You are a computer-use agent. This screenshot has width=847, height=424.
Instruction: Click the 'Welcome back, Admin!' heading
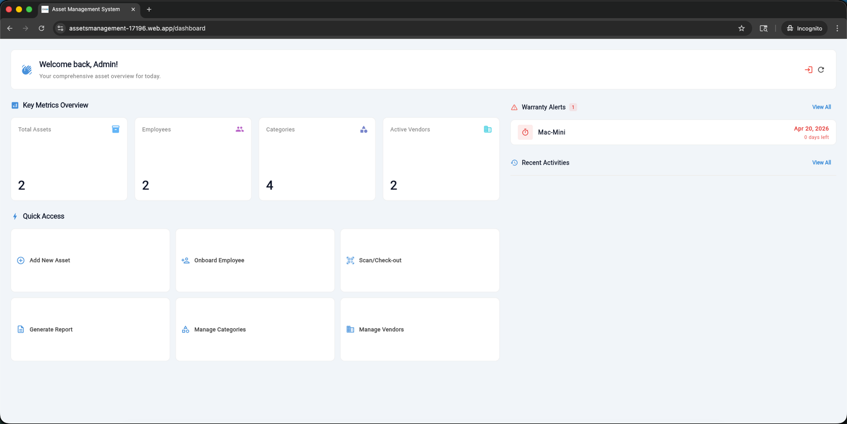pyautogui.click(x=78, y=64)
